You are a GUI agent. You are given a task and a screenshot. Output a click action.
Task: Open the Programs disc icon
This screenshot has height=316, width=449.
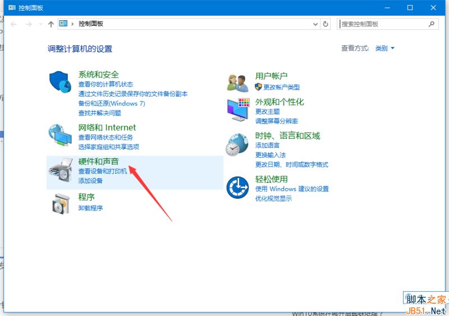tap(61, 204)
